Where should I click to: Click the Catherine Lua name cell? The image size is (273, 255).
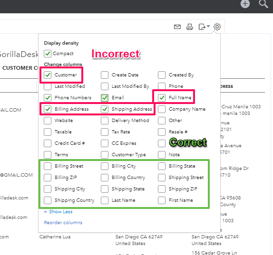click(55, 237)
